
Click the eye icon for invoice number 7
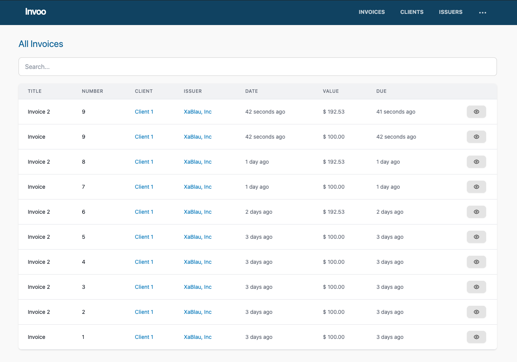pyautogui.click(x=476, y=187)
